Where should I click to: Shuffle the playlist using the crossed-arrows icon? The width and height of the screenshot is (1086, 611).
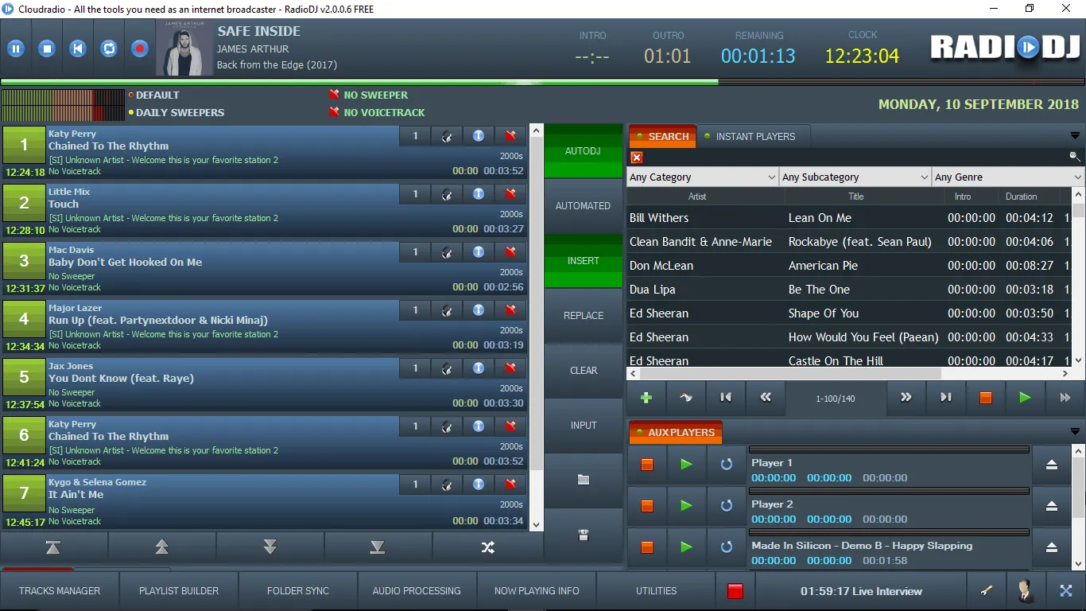[487, 547]
